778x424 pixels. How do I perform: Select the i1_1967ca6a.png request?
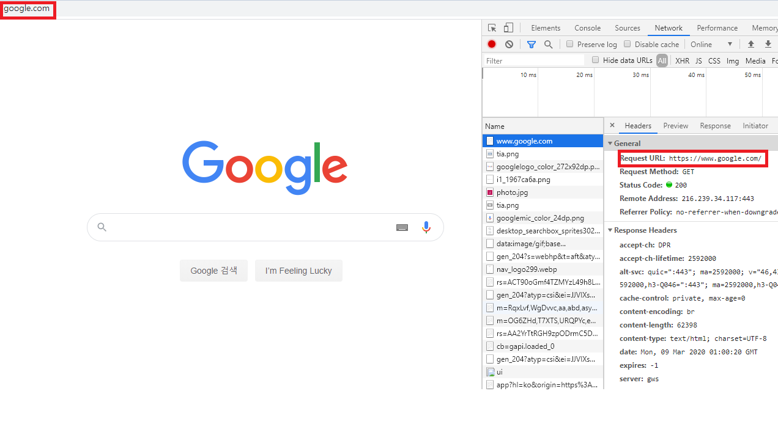pos(543,180)
